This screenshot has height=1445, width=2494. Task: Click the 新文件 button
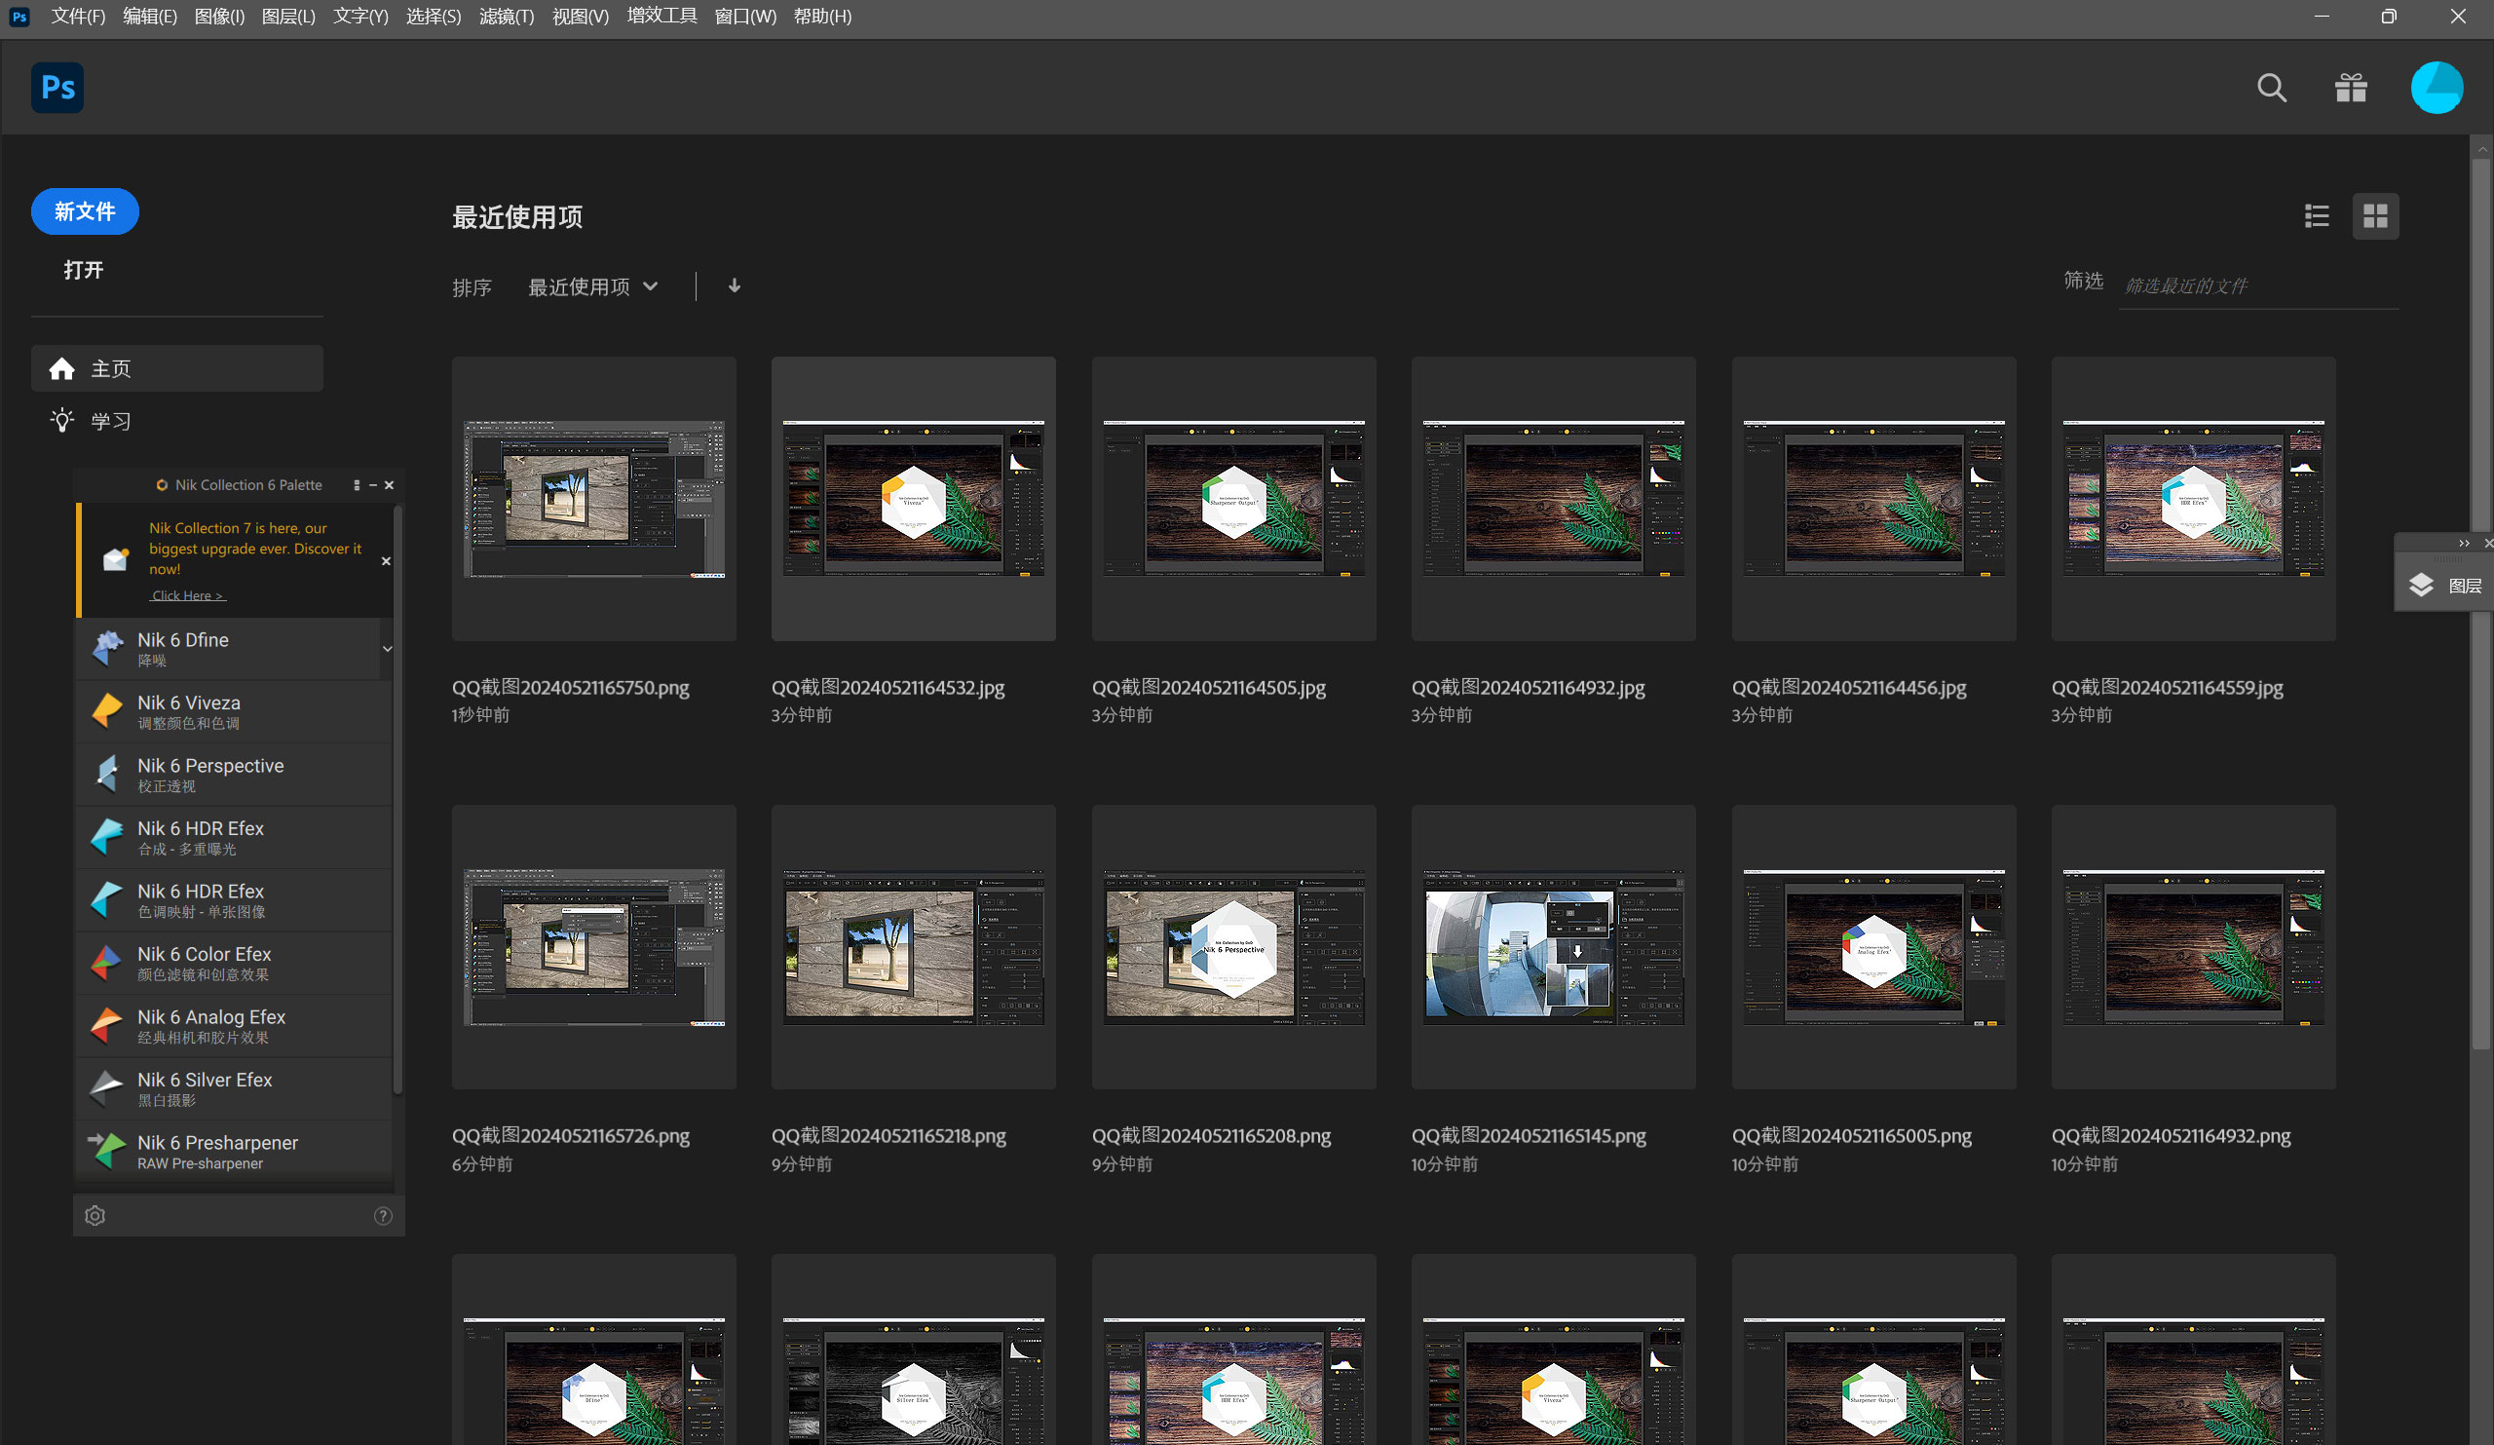coord(85,210)
